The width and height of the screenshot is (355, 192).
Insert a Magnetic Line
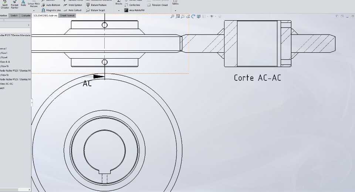[x=51, y=10]
